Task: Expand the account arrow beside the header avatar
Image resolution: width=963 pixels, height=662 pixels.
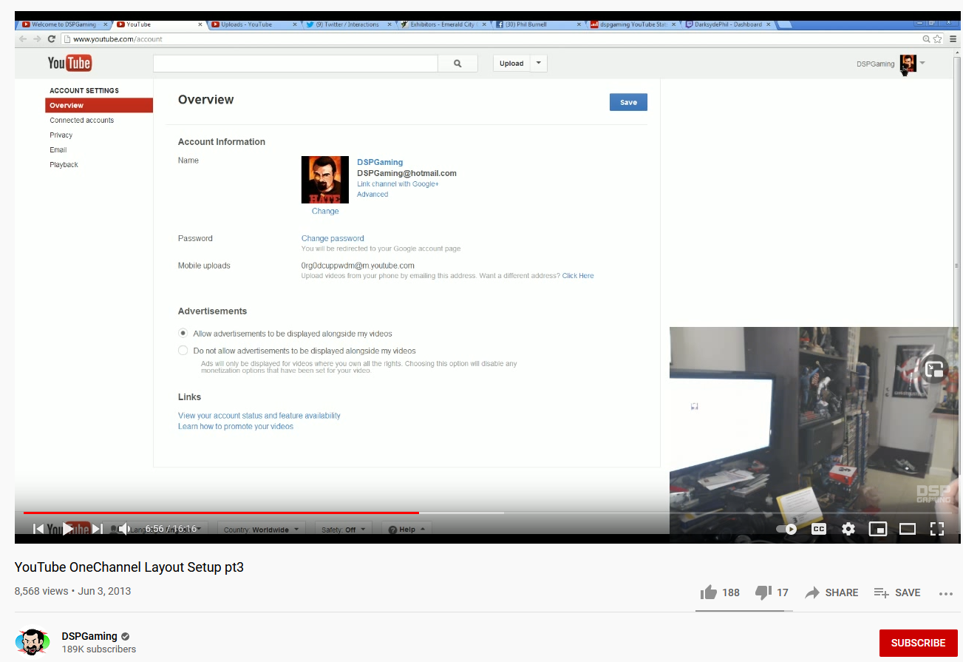Action: click(922, 63)
